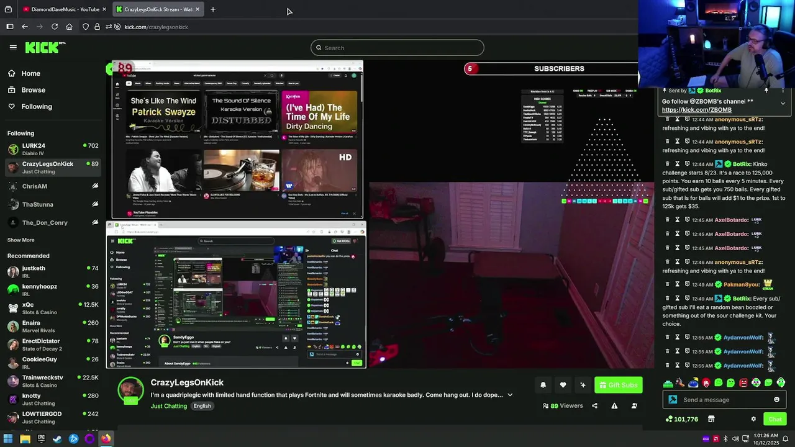Image resolution: width=795 pixels, height=447 pixels.
Task: Click the Gift Subs button
Action: pyautogui.click(x=618, y=385)
